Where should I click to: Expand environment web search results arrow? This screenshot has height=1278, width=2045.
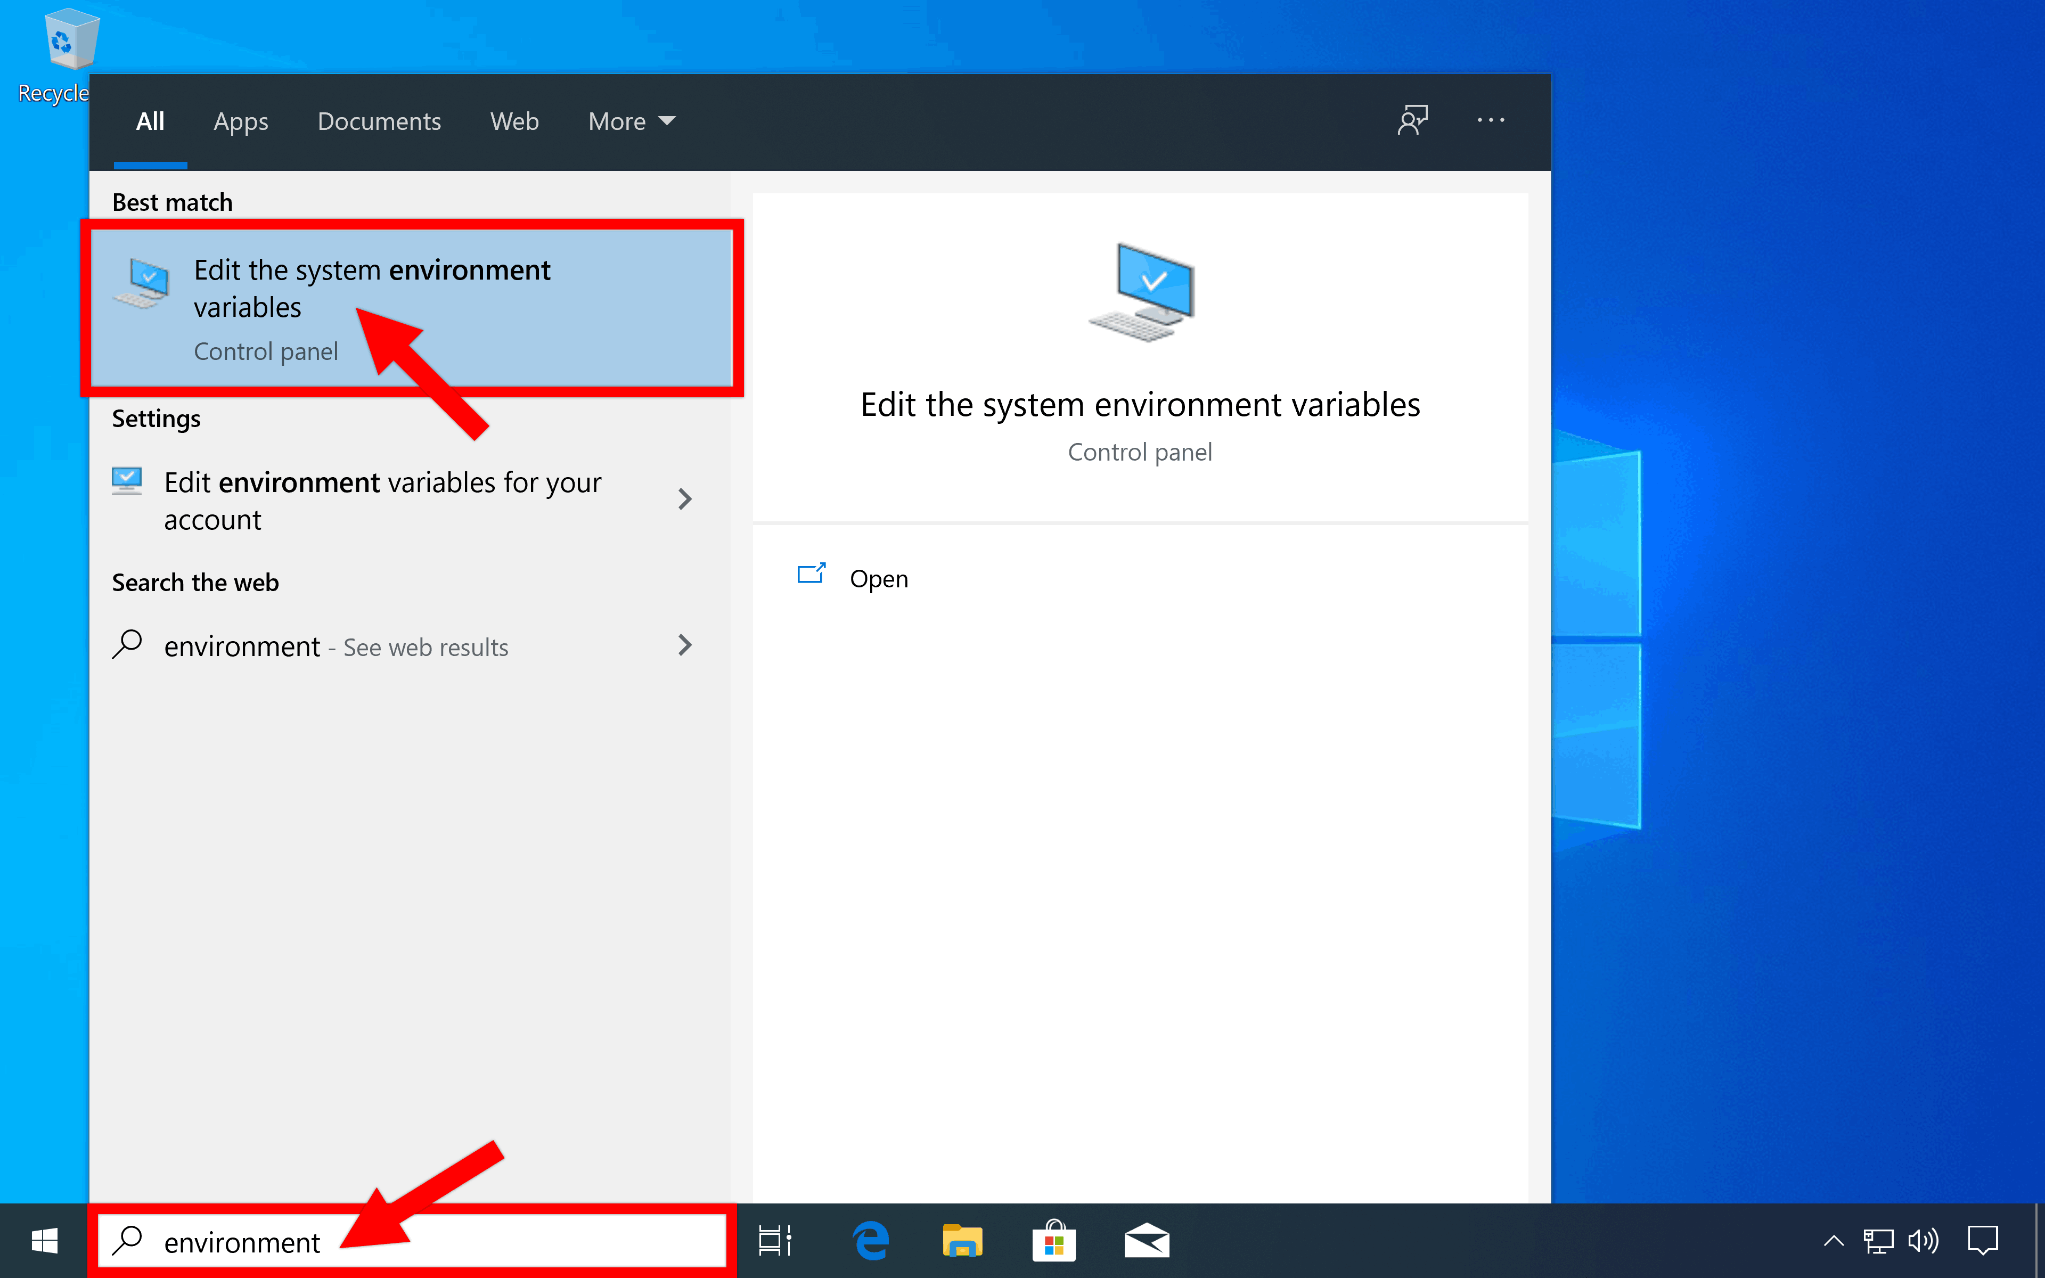click(685, 645)
